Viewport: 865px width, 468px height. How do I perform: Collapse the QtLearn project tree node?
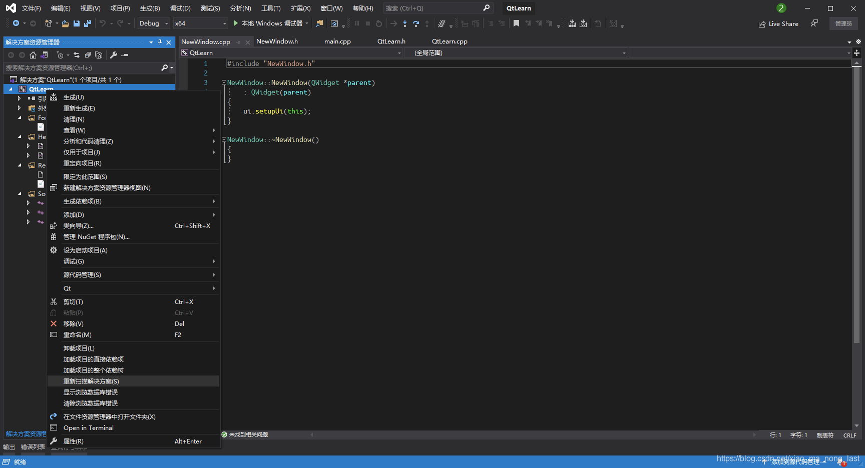[11, 89]
